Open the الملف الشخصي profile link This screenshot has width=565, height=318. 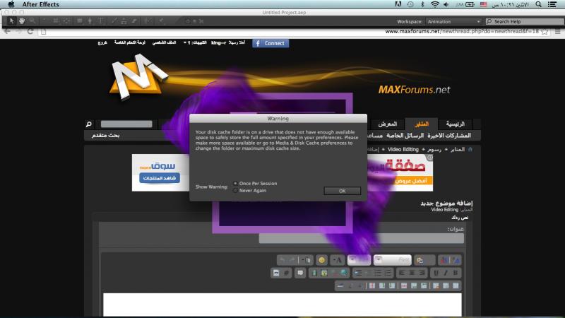(165, 42)
